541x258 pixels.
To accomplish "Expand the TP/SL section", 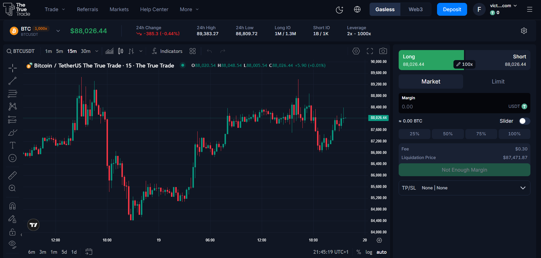I will [464, 188].
